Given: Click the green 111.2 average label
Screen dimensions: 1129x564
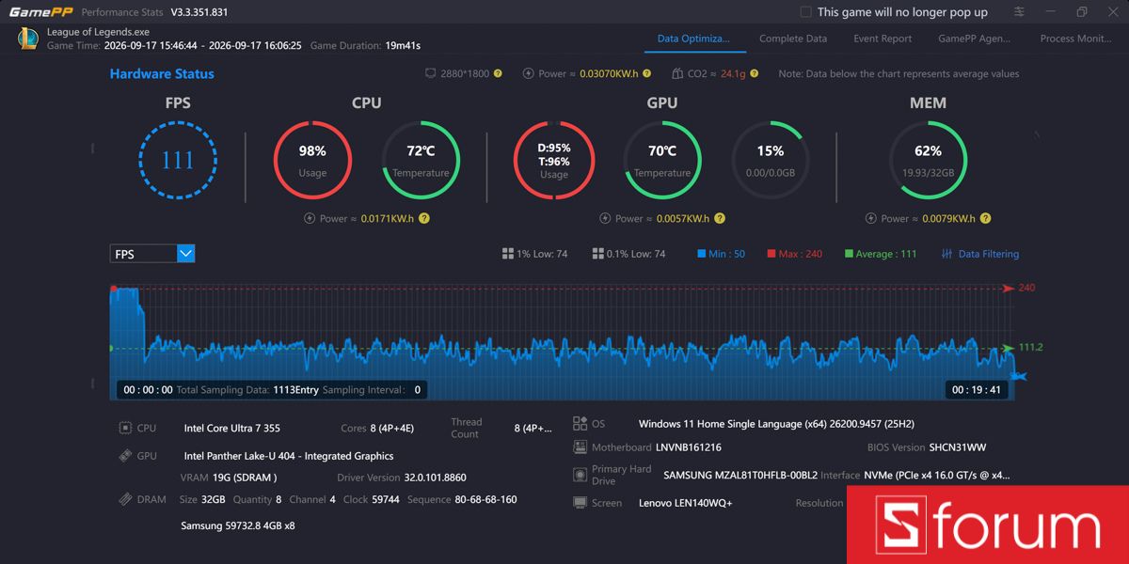Looking at the screenshot, I should tap(1030, 347).
